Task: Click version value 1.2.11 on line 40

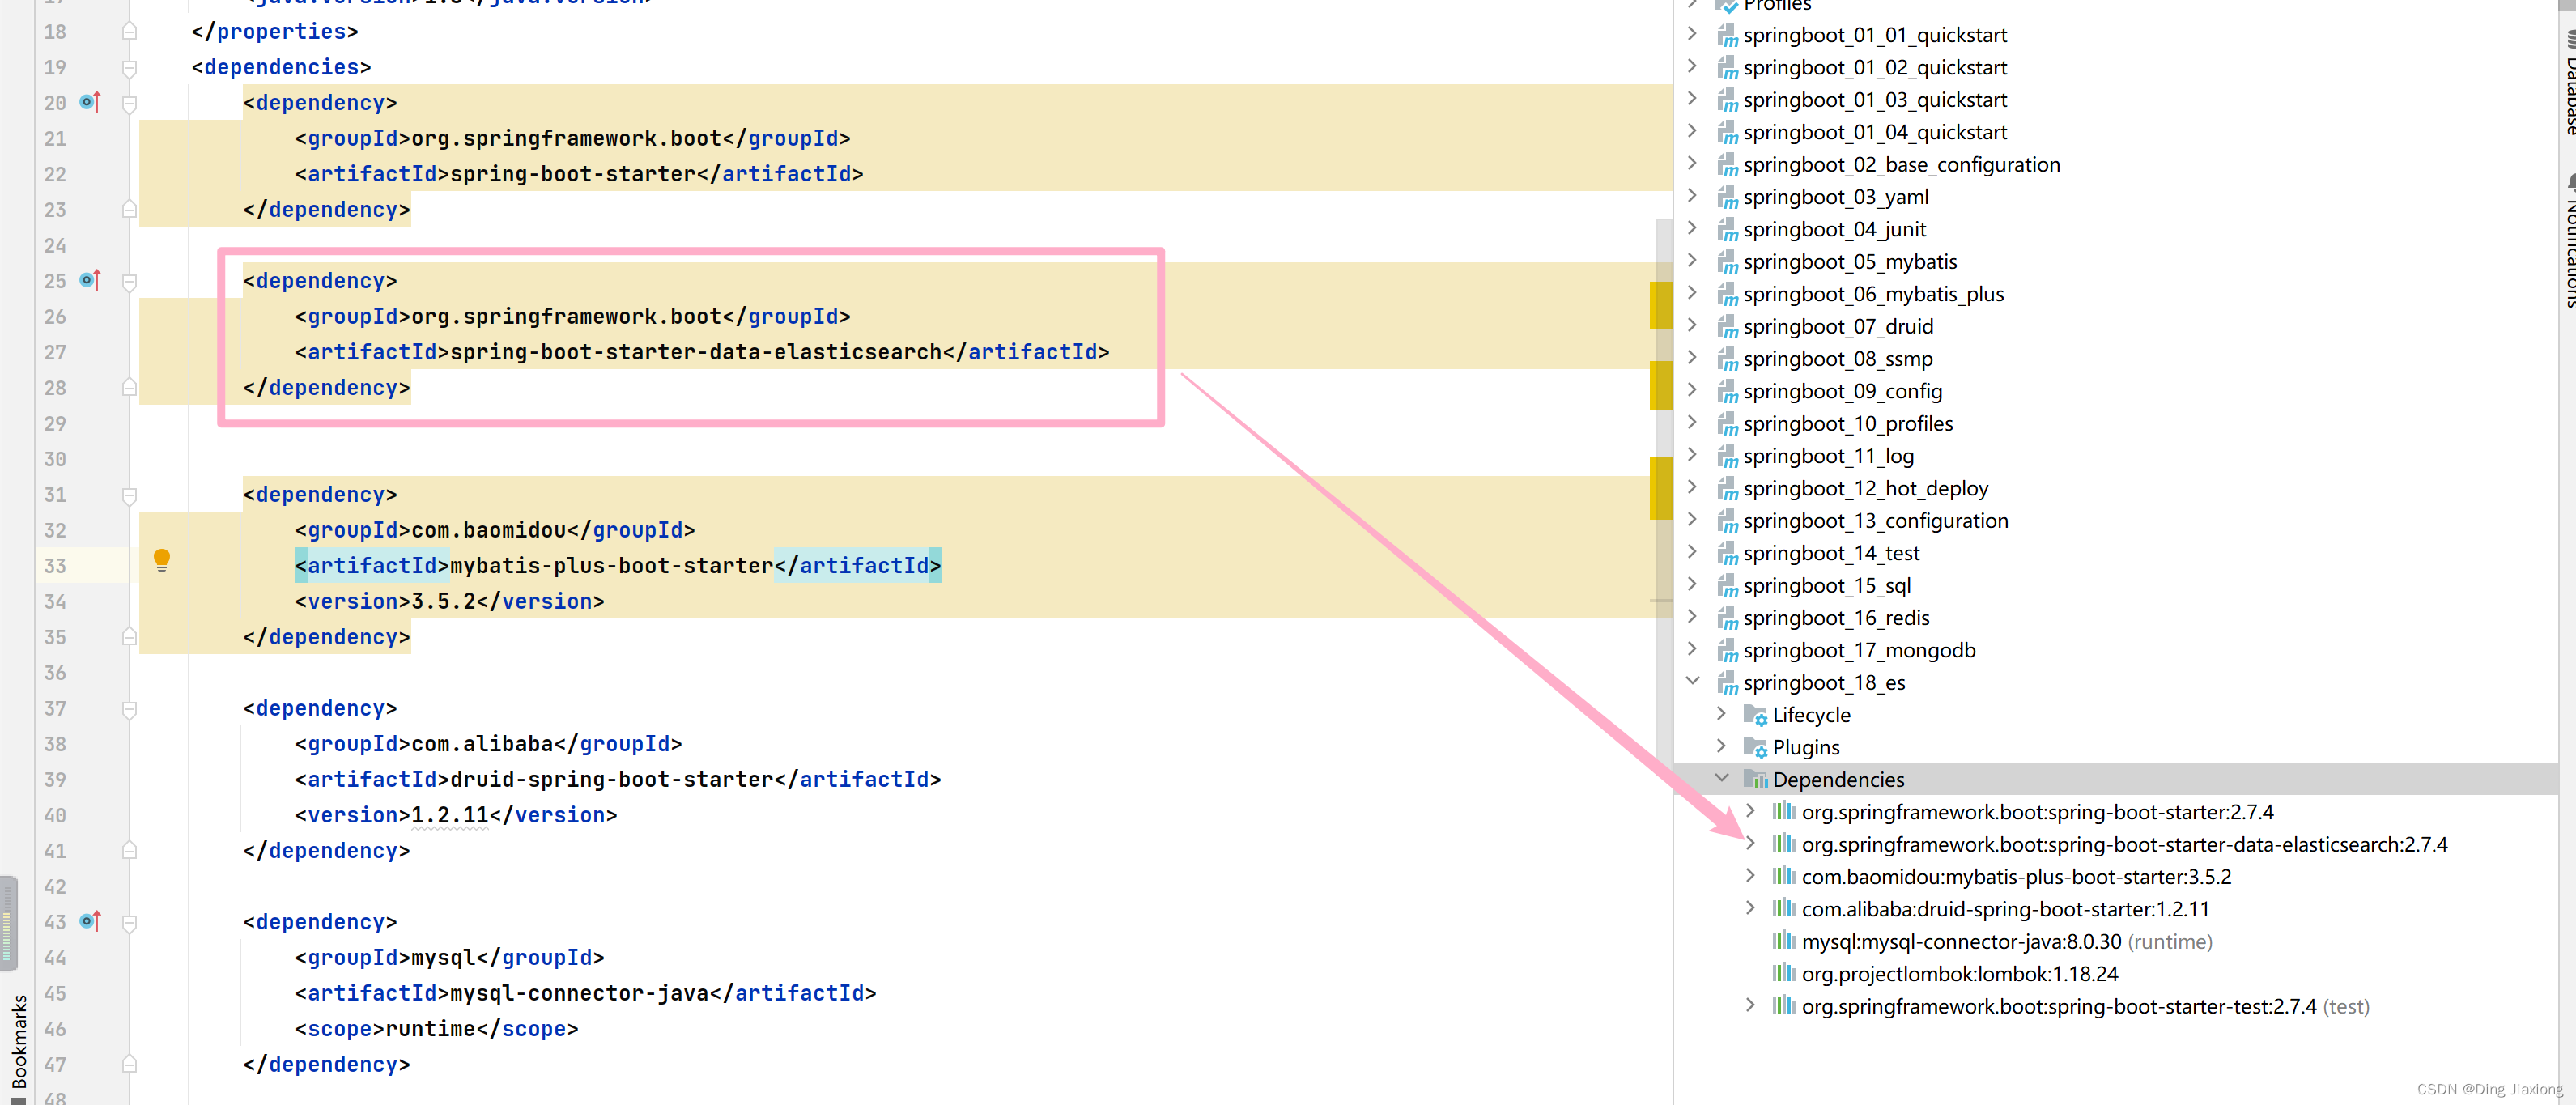Action: click(450, 815)
